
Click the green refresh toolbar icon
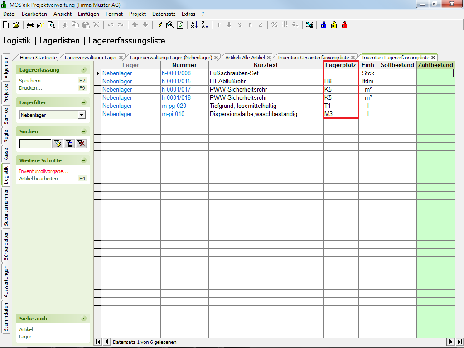tap(180, 25)
